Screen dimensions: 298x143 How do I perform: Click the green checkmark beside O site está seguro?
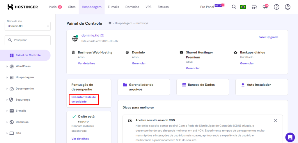(x=74, y=117)
